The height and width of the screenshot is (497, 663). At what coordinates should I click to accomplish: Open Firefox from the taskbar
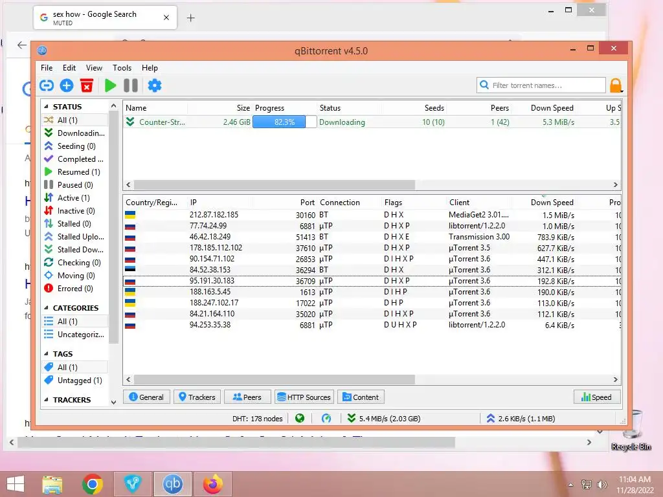(212, 484)
